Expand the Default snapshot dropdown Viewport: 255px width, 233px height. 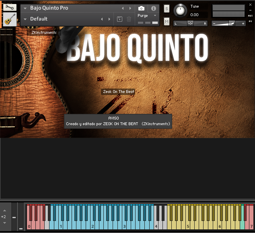[x=25, y=19]
